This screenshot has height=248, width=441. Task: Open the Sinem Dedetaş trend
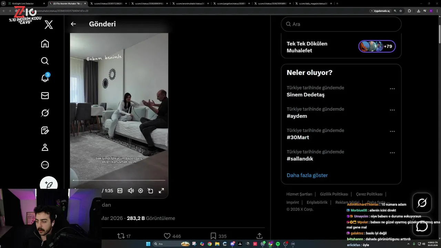pyautogui.click(x=306, y=95)
